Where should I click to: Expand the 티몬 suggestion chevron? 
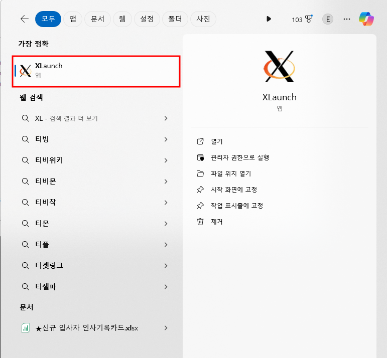(166, 224)
